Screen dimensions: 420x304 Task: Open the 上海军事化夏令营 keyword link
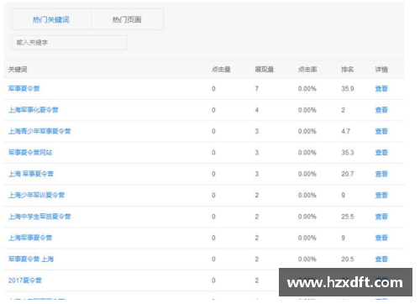(34, 110)
